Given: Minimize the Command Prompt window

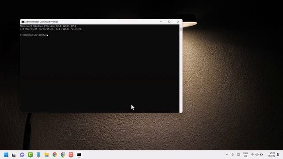Looking at the screenshot, I should pyautogui.click(x=161, y=22).
